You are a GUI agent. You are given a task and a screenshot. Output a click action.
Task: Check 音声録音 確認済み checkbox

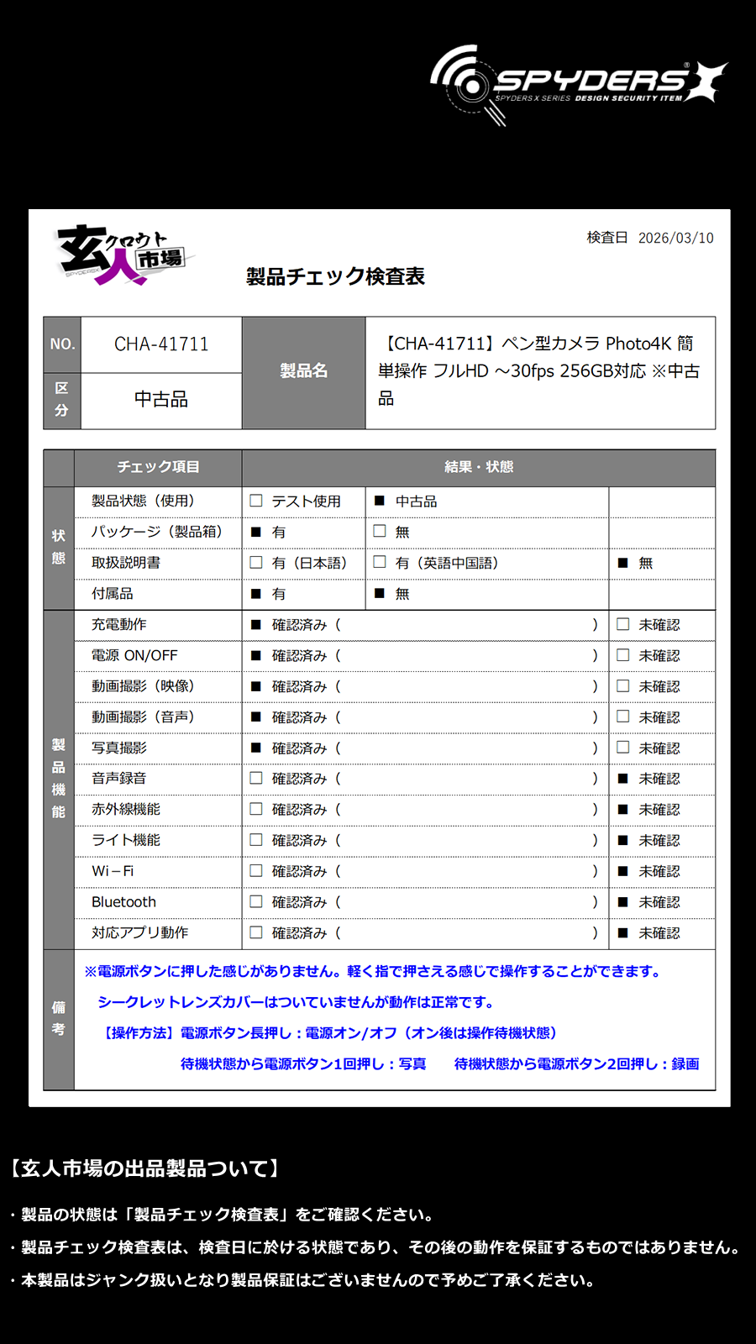(256, 778)
